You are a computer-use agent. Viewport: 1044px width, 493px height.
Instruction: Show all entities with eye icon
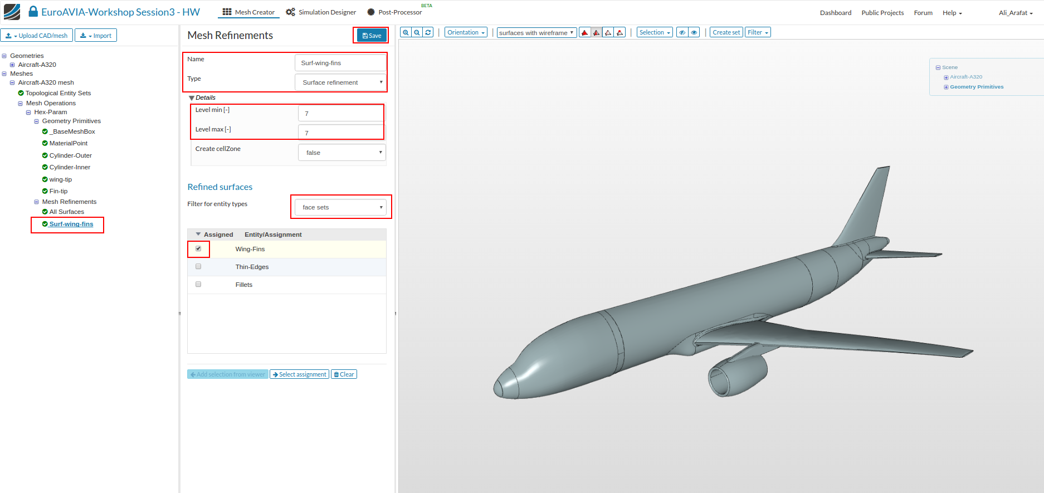click(x=694, y=32)
